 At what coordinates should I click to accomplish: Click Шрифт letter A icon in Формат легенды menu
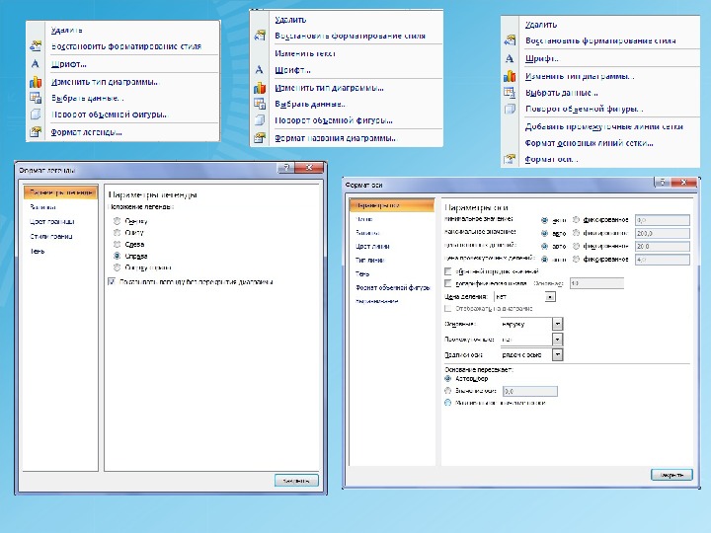pos(36,64)
